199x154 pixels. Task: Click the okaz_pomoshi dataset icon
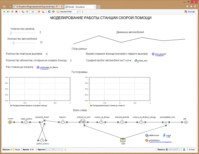[x=153, y=54]
